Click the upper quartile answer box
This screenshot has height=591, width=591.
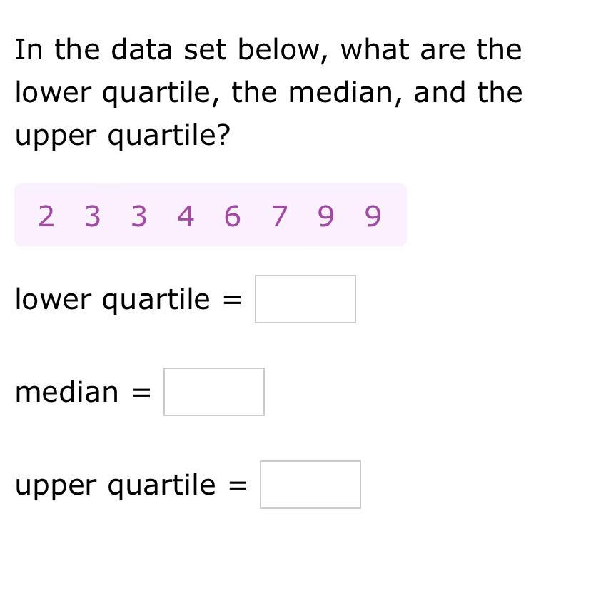click(x=310, y=485)
